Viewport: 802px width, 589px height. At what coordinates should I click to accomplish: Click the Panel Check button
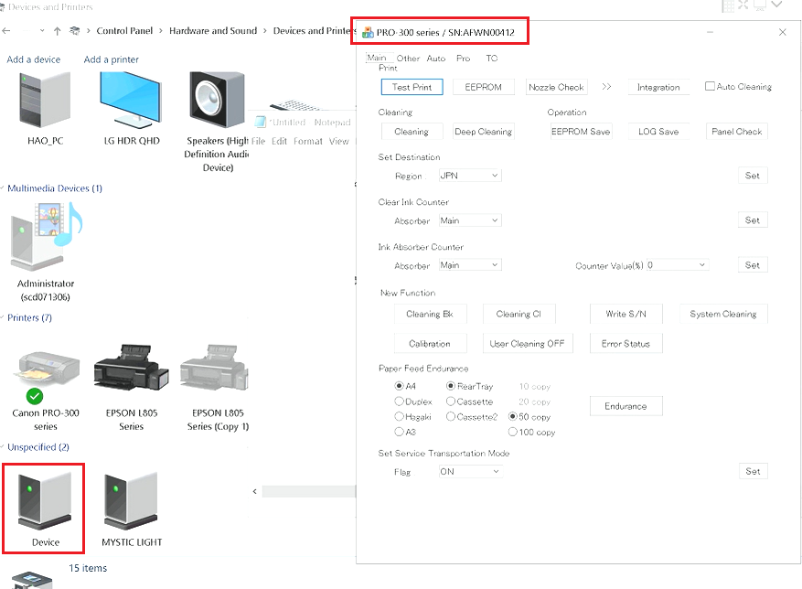(736, 132)
